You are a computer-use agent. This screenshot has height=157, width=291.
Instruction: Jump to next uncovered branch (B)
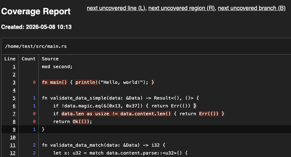pyautogui.click(x=252, y=8)
